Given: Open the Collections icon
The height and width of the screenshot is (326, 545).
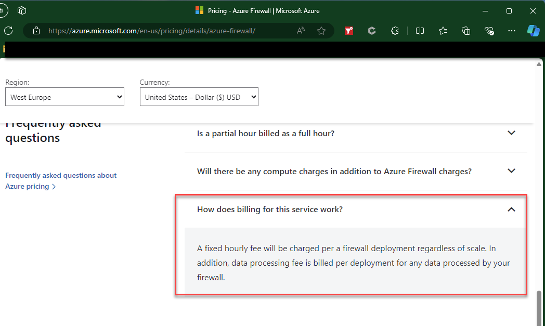Looking at the screenshot, I should [466, 31].
